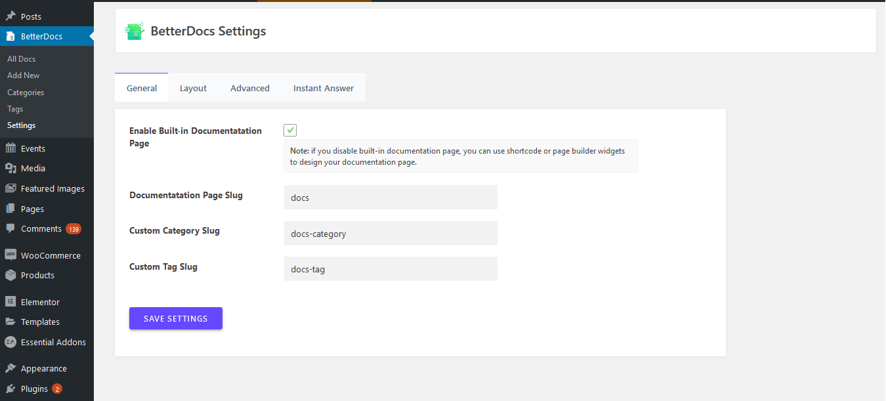
Task: Open the Layout settings tab
Action: point(193,88)
